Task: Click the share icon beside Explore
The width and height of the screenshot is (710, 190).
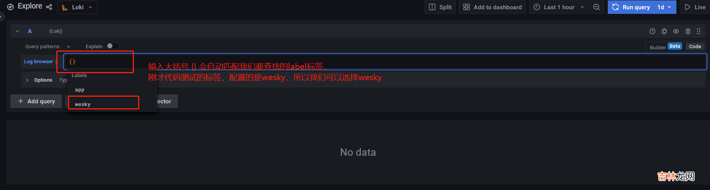Action: pos(49,7)
